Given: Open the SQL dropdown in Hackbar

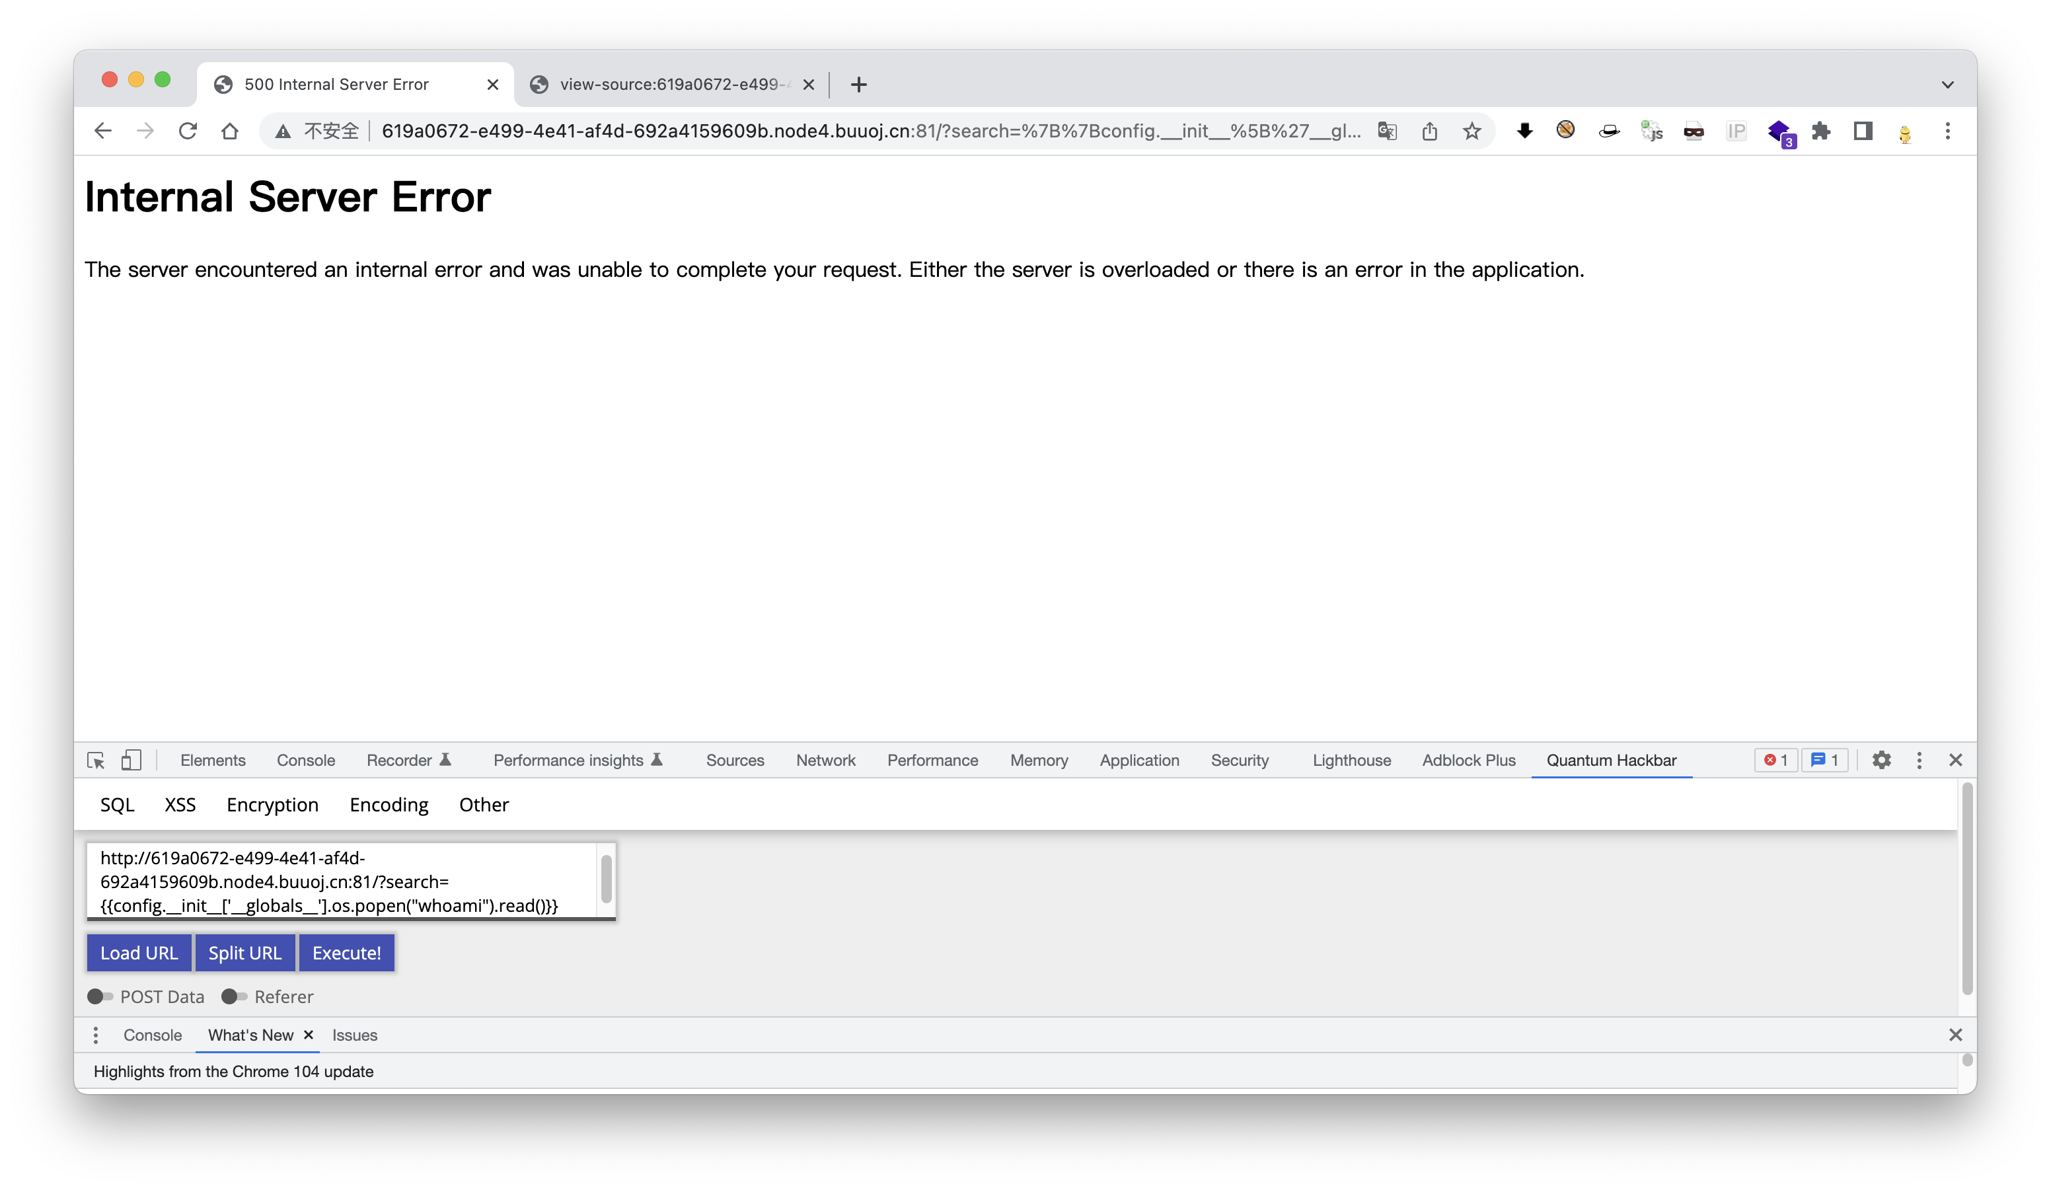Looking at the screenshot, I should 117,805.
